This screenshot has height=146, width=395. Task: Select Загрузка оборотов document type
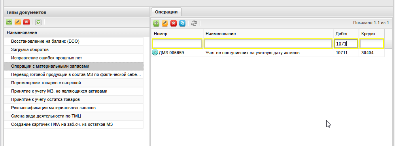coord(74,50)
